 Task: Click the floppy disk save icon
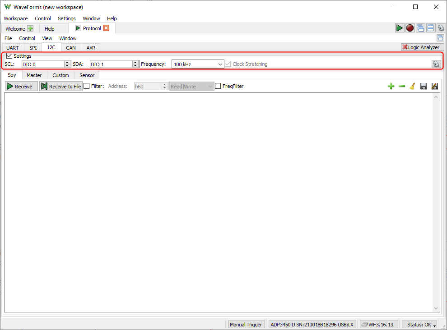click(x=424, y=86)
